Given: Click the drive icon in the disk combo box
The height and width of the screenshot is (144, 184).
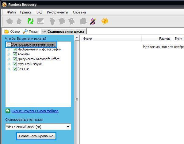Looking at the screenshot, I should [9, 127].
